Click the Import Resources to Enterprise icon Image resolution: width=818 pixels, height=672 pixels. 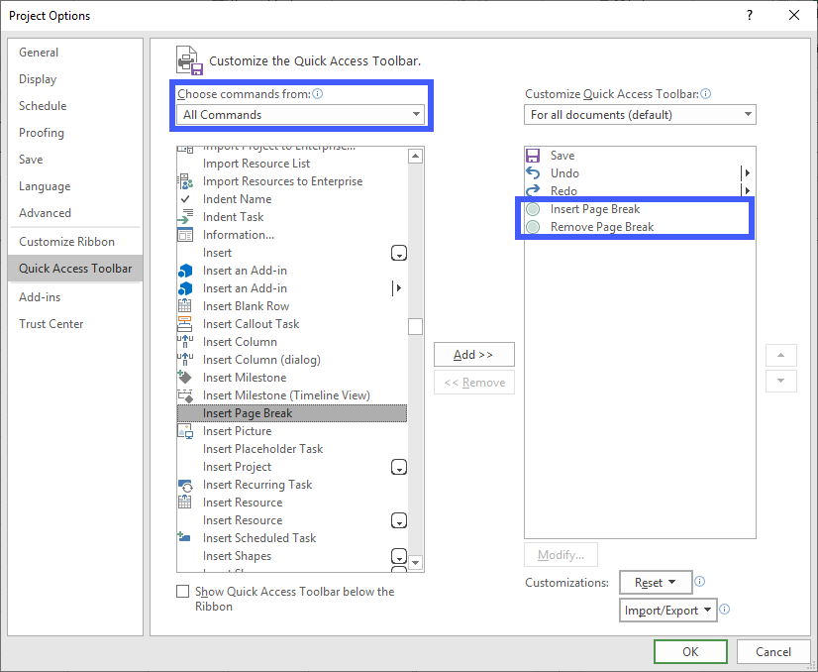tap(185, 181)
